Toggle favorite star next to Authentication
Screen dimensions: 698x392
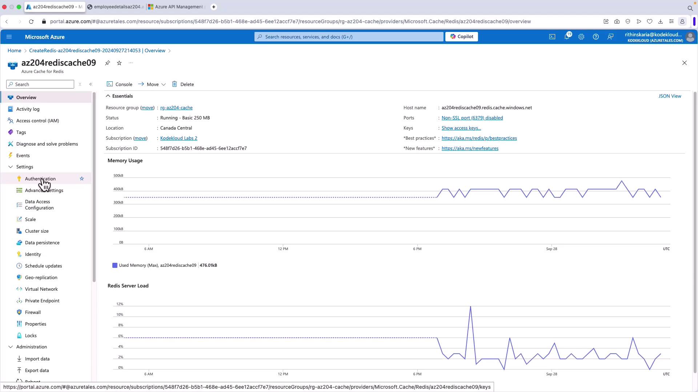(x=82, y=179)
